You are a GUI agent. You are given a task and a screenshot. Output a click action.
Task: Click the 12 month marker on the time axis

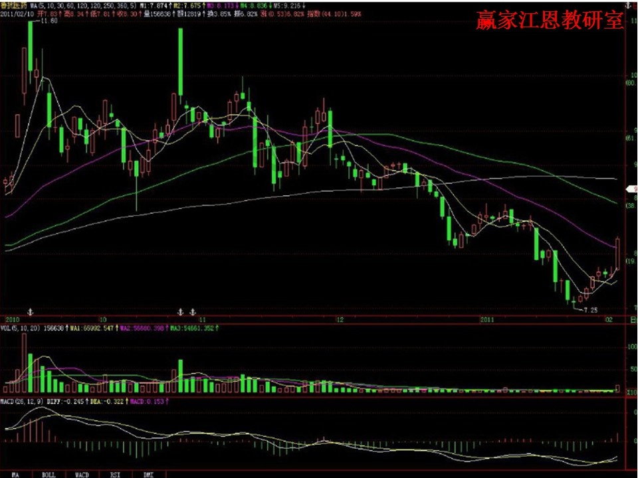pyautogui.click(x=340, y=319)
